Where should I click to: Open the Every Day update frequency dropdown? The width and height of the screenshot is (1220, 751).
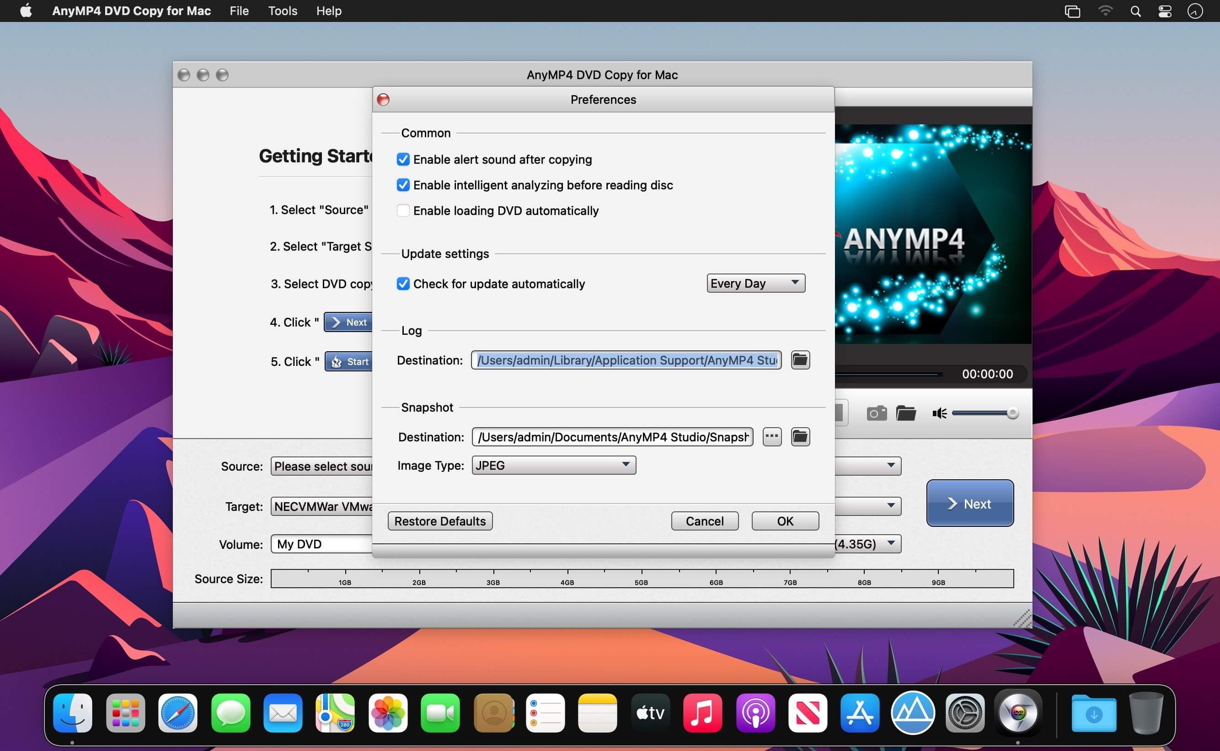[755, 284]
